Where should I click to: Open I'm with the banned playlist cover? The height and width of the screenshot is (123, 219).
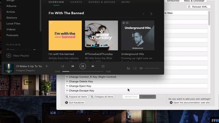click(x=65, y=36)
